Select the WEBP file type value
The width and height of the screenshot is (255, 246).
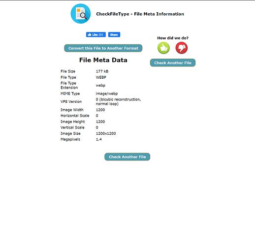click(101, 77)
